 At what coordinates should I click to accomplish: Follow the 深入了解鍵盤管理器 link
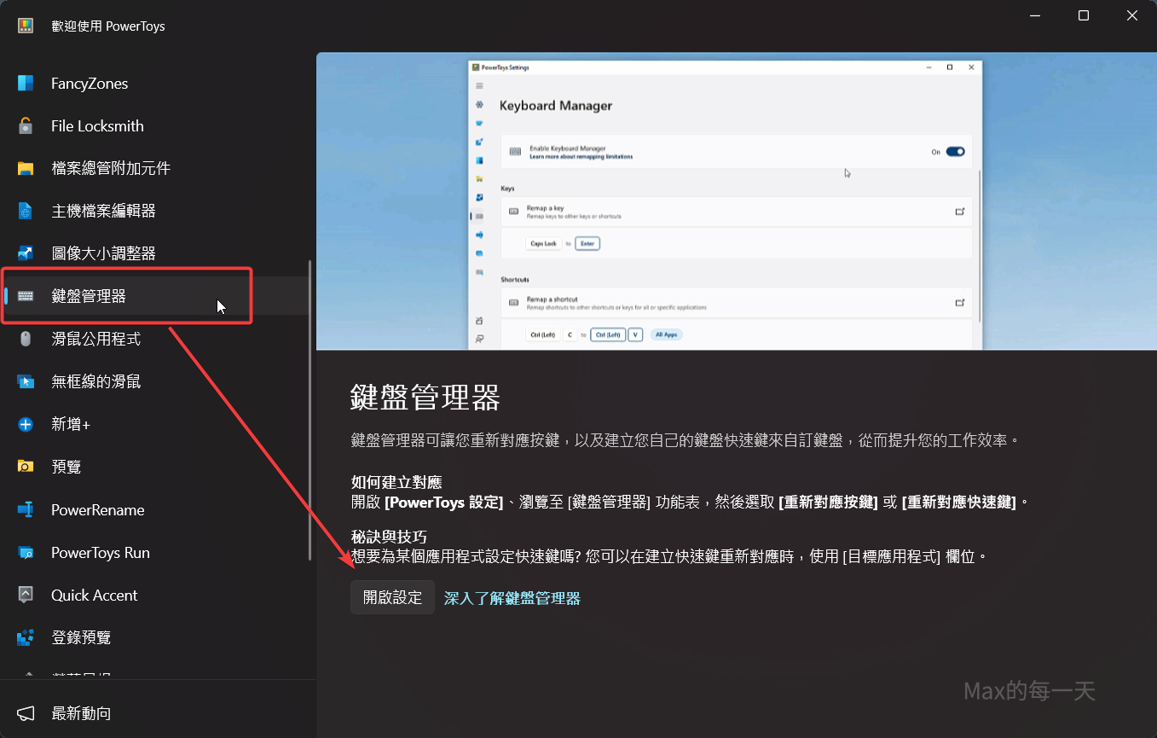(512, 598)
